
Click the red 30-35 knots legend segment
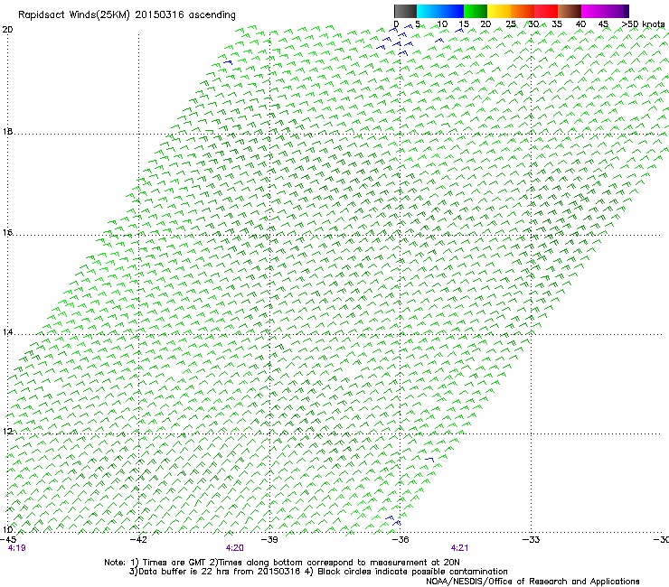(x=546, y=11)
